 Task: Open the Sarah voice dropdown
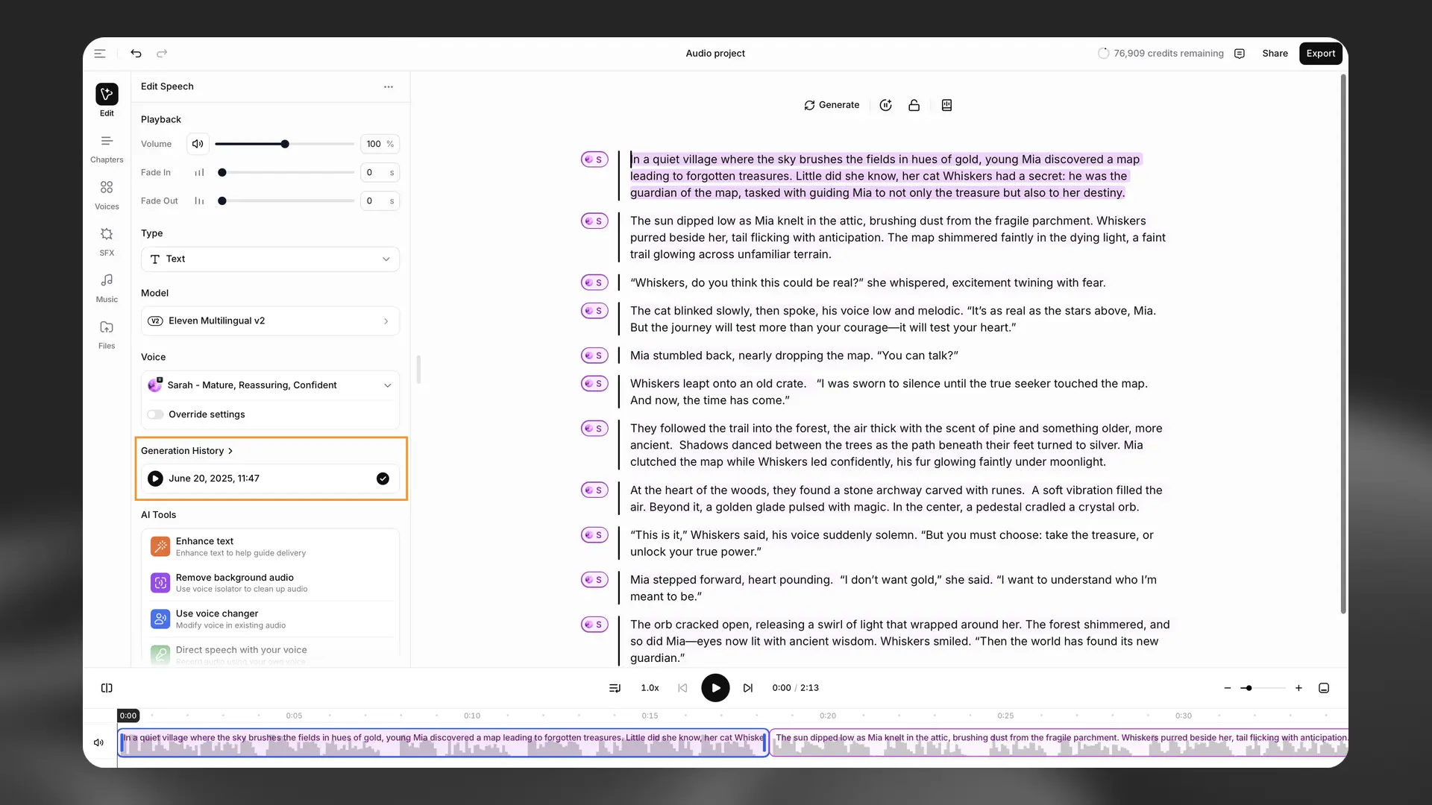click(x=270, y=385)
